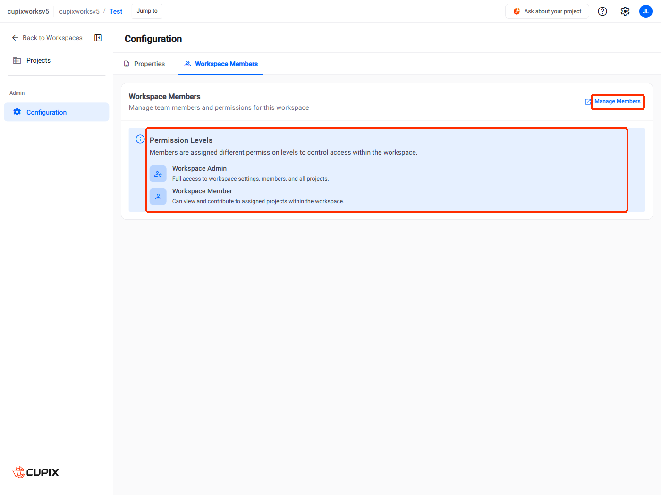The width and height of the screenshot is (661, 495).
Task: Click the Projects building icon
Action: click(x=17, y=60)
